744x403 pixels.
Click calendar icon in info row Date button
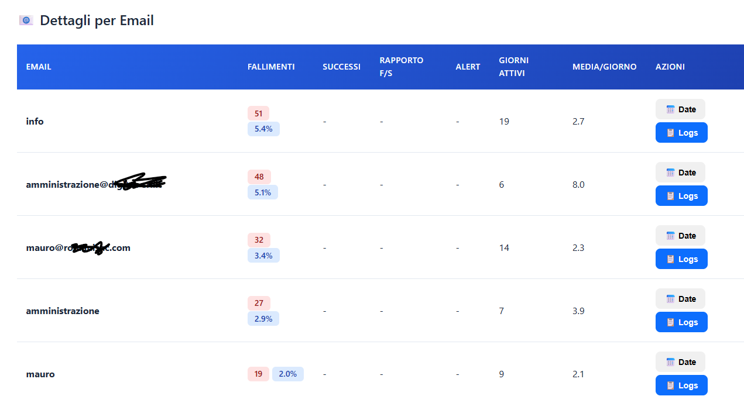click(671, 109)
